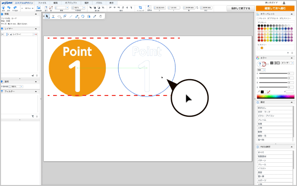Image resolution: width=297 pixels, height=186 pixels.
Task: Collapse the フィルター panel
Action: [36, 92]
